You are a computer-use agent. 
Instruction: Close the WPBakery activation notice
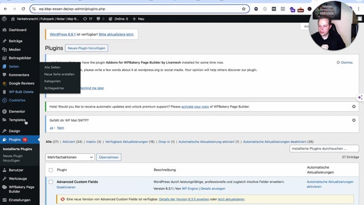pos(354,106)
